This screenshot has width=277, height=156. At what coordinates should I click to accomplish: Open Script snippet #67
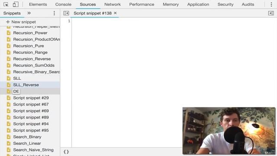coord(31,104)
